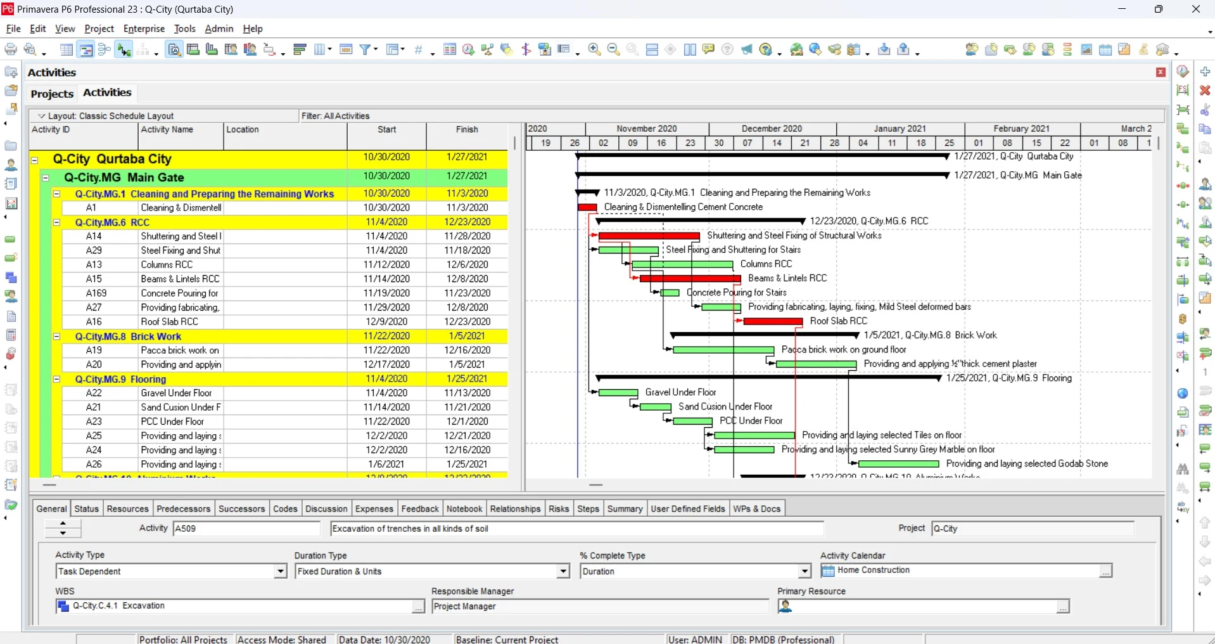The height and width of the screenshot is (644, 1215).
Task: Open the Tools menu
Action: click(185, 29)
